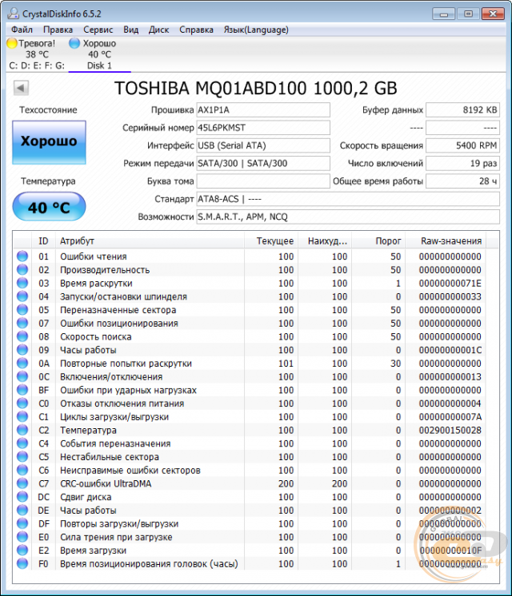
Task: Click the Стандарт field ATA8-ACS
Action: point(348,199)
